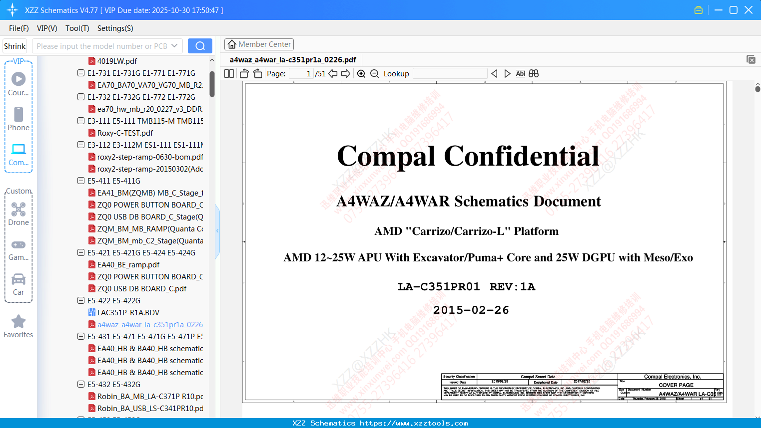Click the file tree vertical scrollbar thumb

coord(212,84)
